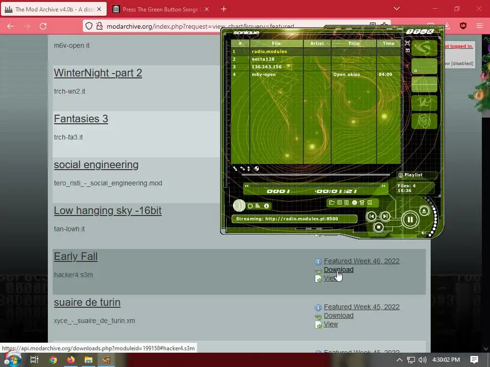Open the waveform visual thumbnail in Sonique
Image resolution: width=490 pixels, height=367 pixels.
tap(424, 84)
